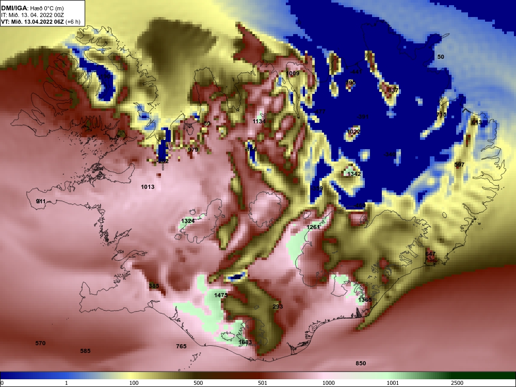This screenshot has width=516, height=387.
Task: Click the 850 value in the southeast sea
Action: tap(361, 363)
